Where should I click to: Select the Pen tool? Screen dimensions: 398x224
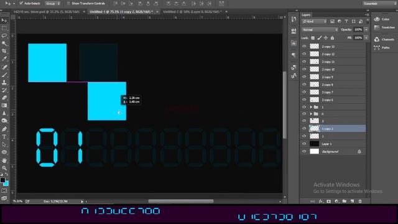tap(4, 129)
